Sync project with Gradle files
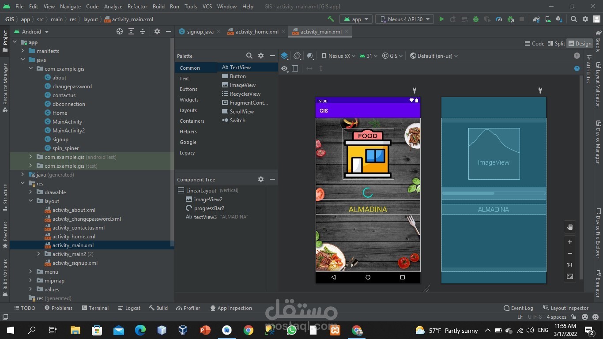The image size is (603, 339). coord(536,19)
